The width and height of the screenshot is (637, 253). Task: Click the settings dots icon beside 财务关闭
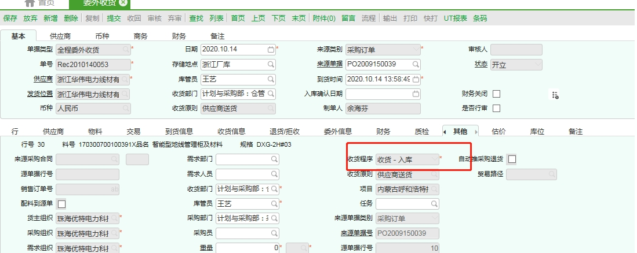555,95
